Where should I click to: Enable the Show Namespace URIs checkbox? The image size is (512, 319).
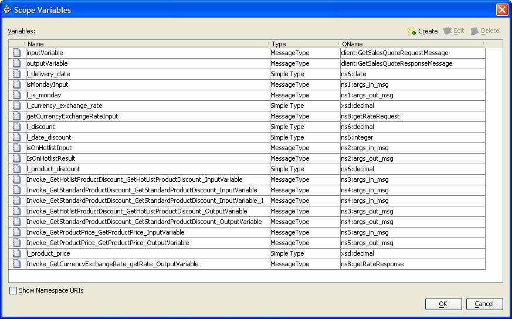(13, 290)
